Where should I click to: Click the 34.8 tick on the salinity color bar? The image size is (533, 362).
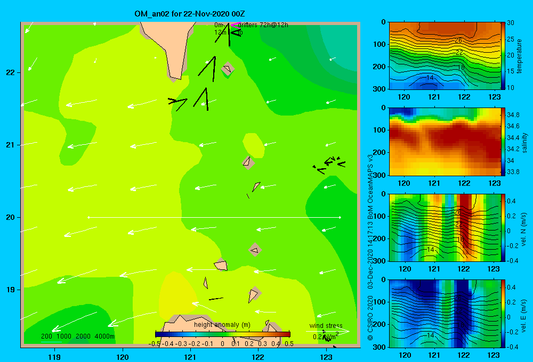pyautogui.click(x=513, y=115)
